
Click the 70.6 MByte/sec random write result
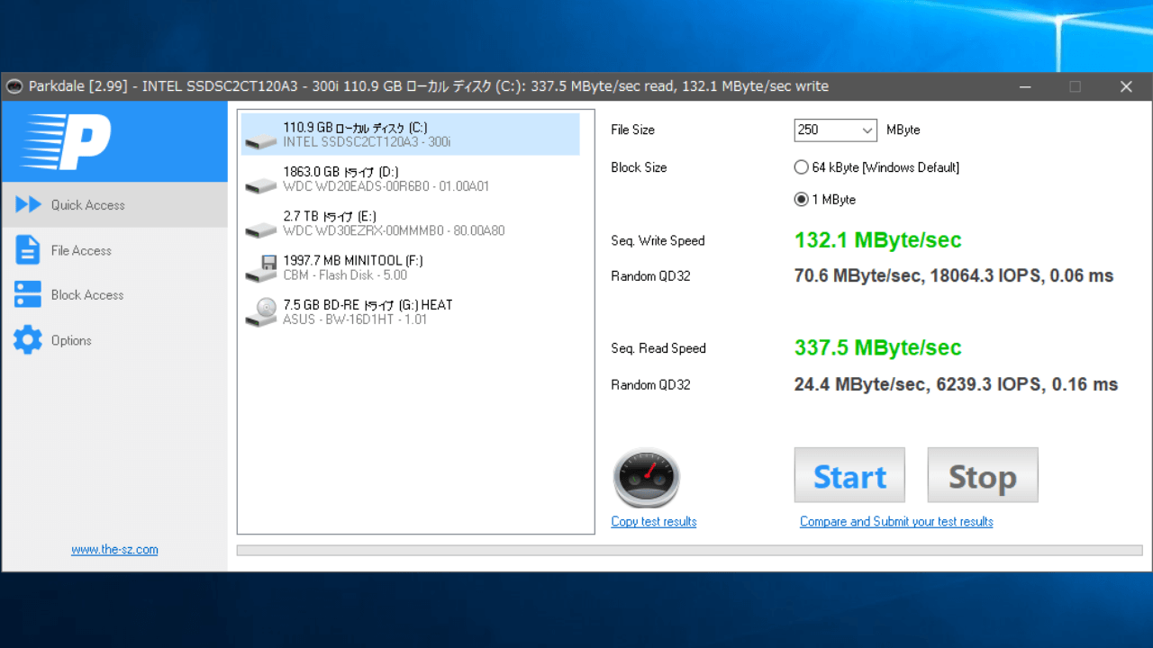(954, 276)
